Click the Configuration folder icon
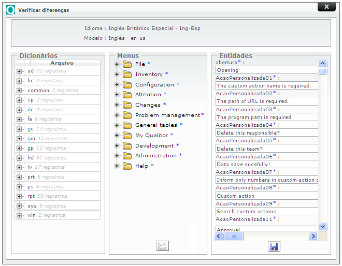Screen dimensions: 342x266 127,85
